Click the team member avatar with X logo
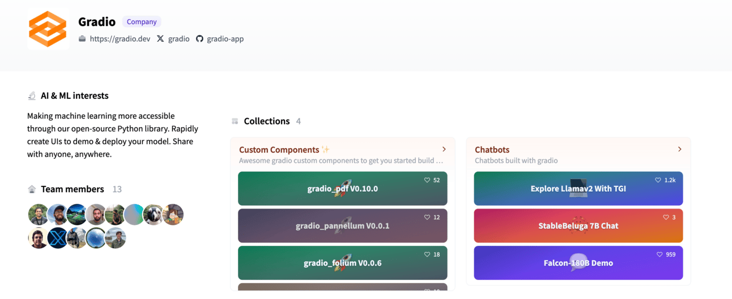Viewport: 732px width, 299px height. 57,239
